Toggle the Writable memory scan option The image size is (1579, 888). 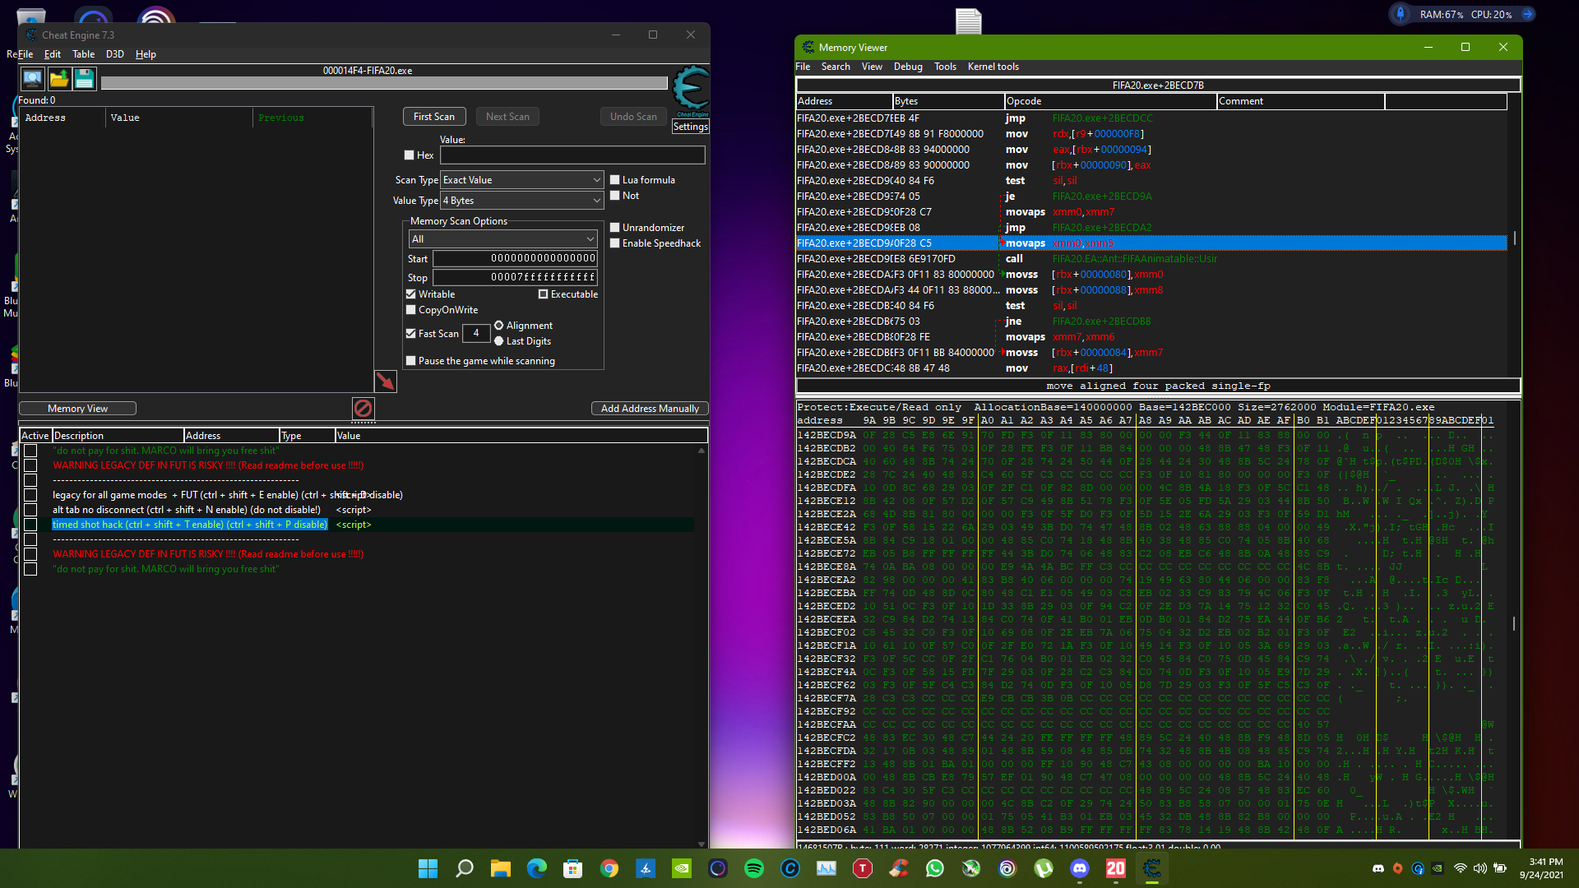[x=411, y=293]
